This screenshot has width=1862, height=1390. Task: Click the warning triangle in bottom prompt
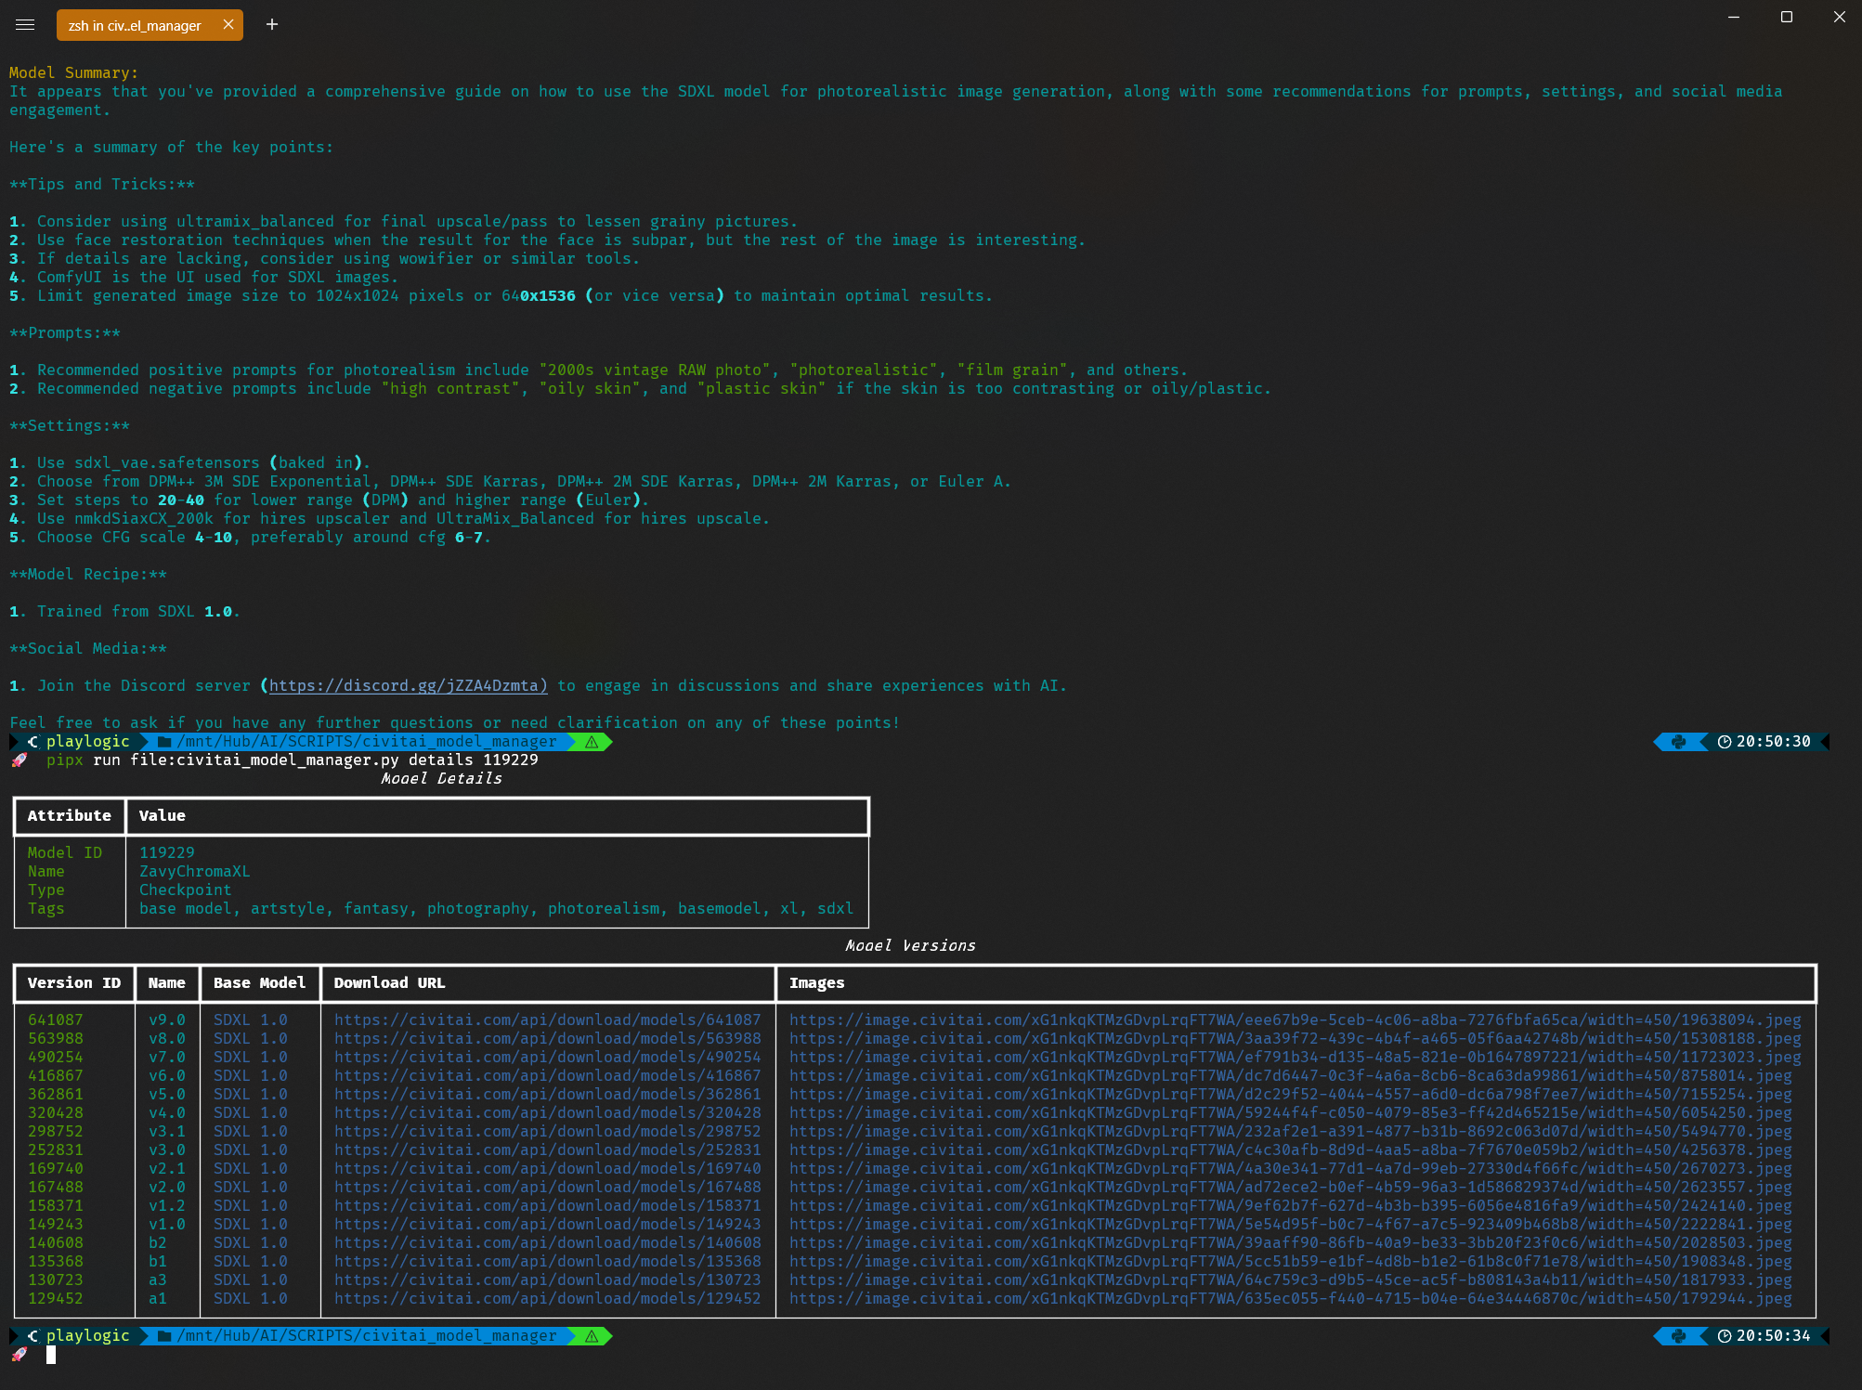(592, 1336)
